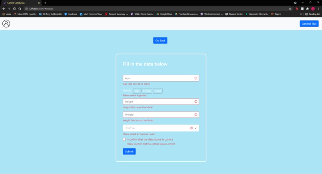Open the Google Drive bookmark
Image resolution: width=322 pixels, height=174 pixels.
pos(164,14)
